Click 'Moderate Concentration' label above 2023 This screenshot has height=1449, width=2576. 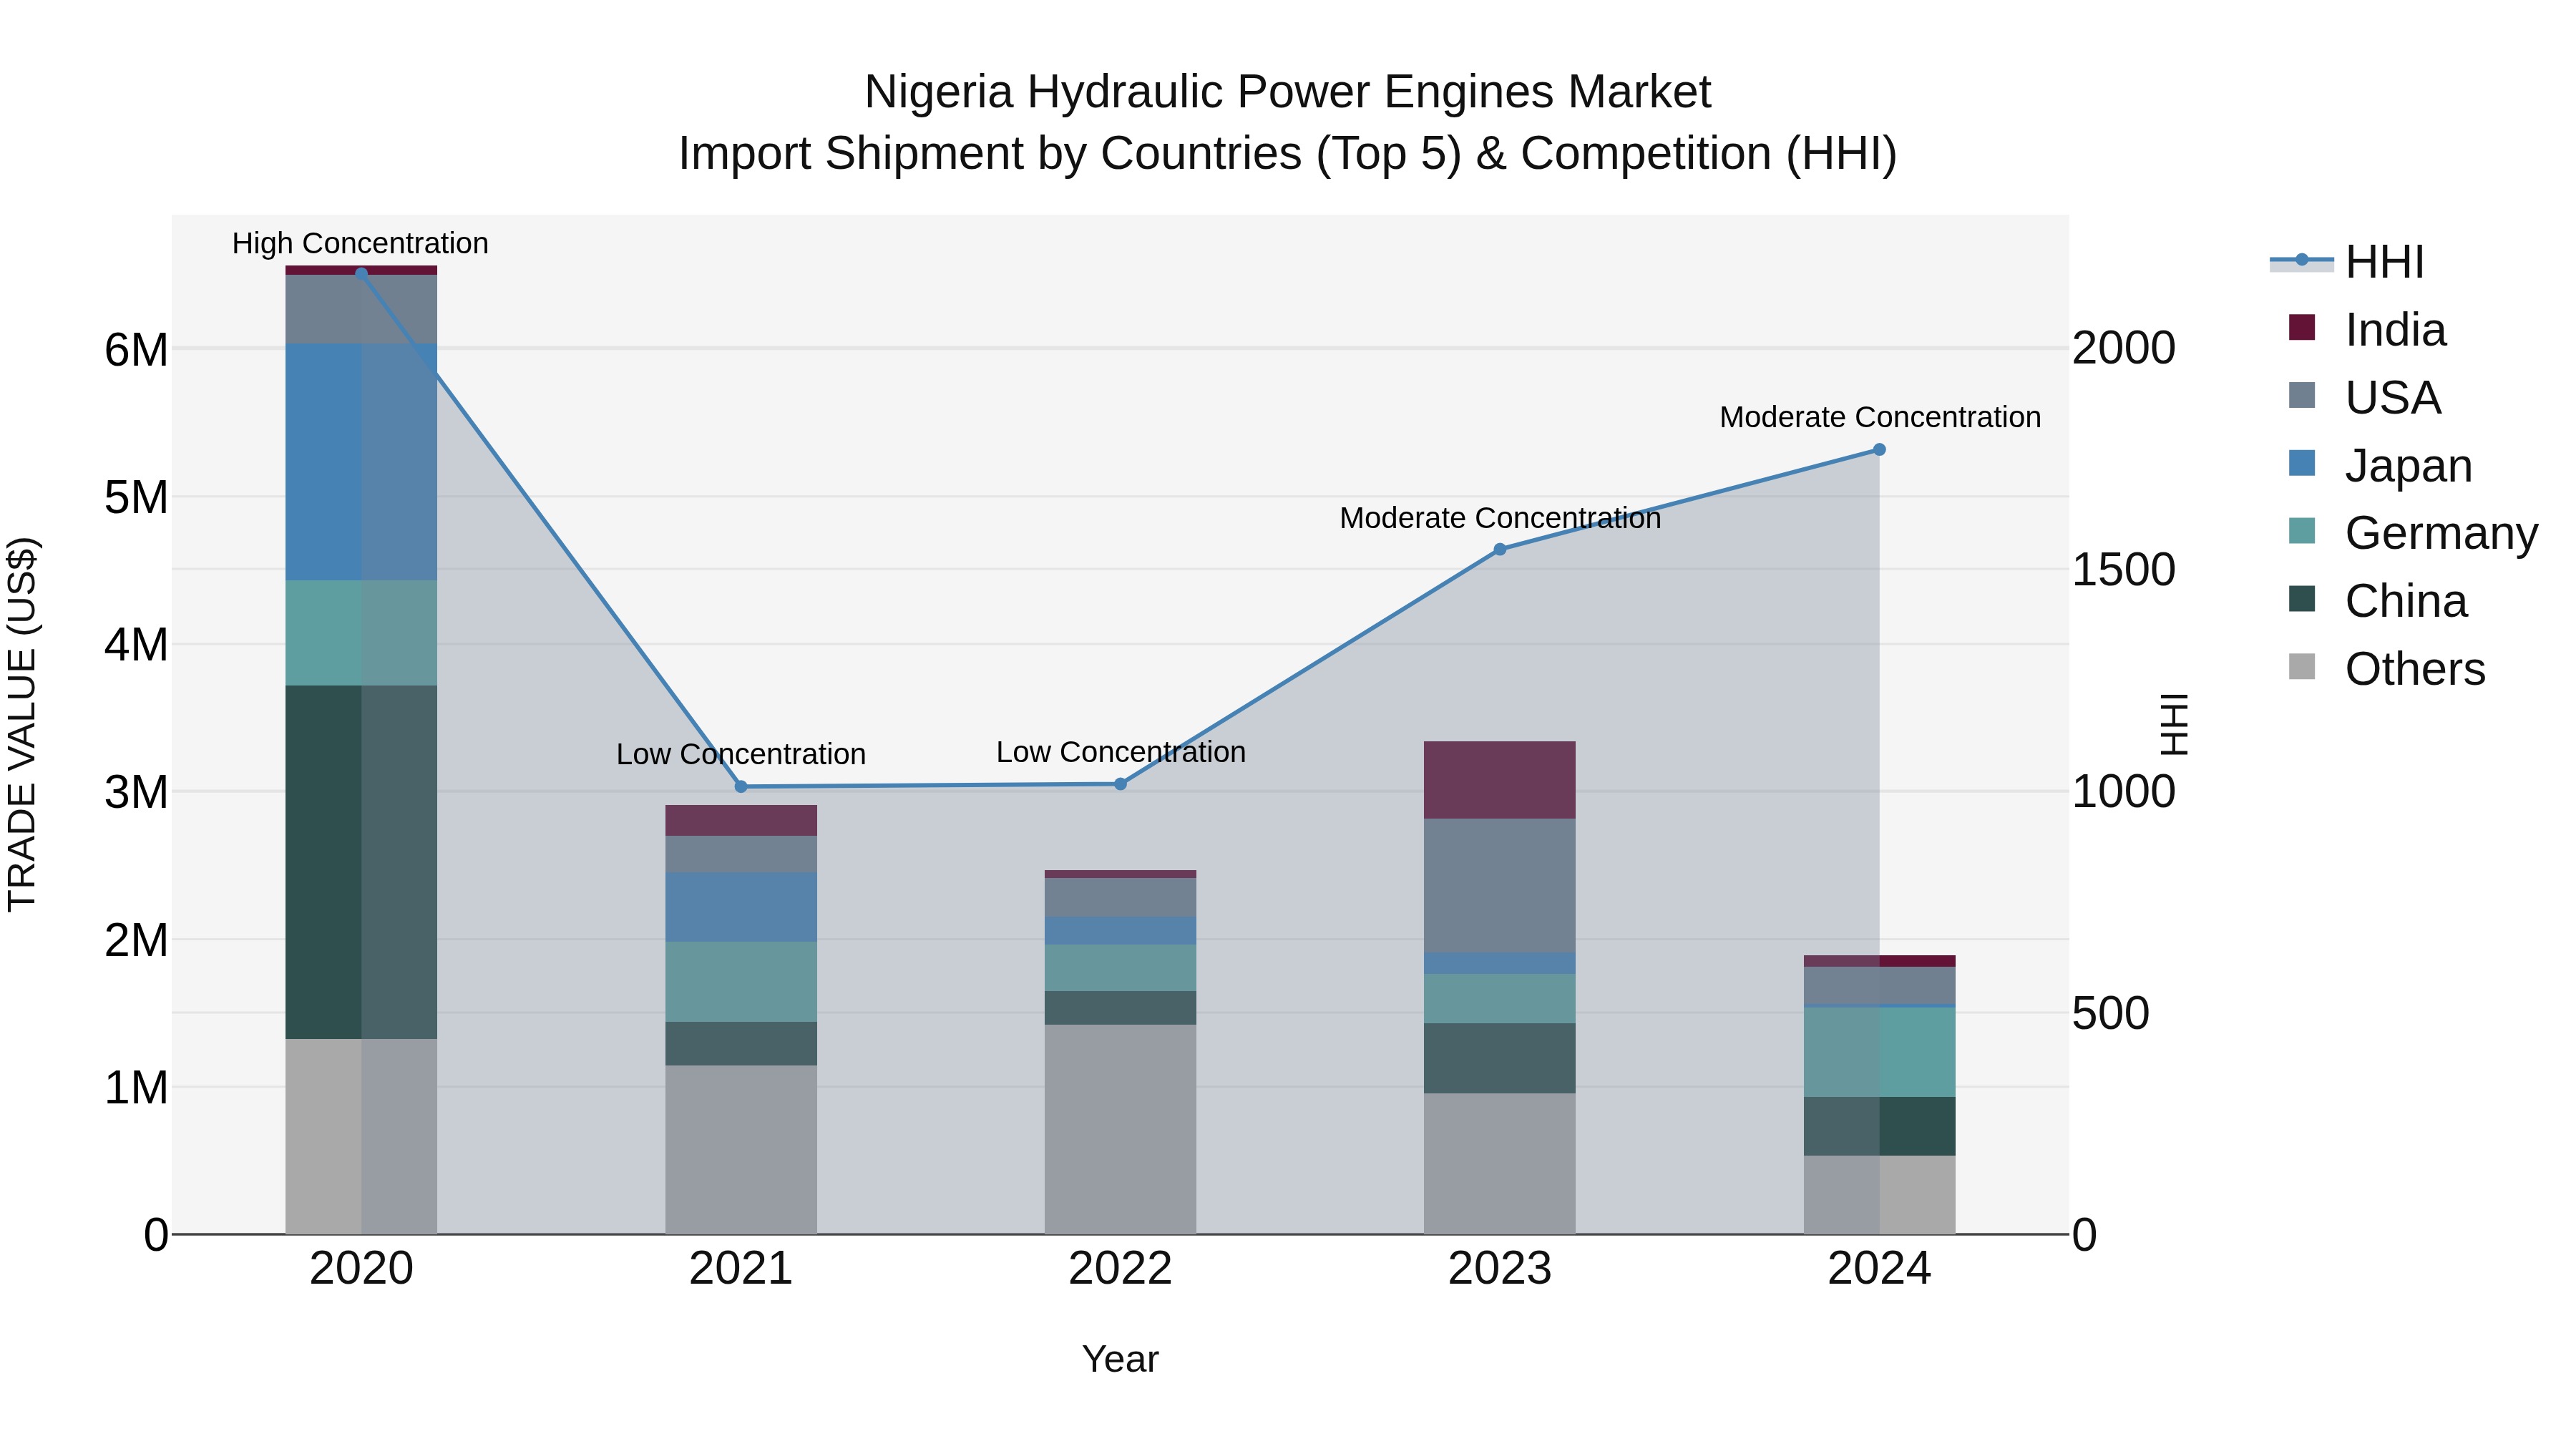point(1500,518)
